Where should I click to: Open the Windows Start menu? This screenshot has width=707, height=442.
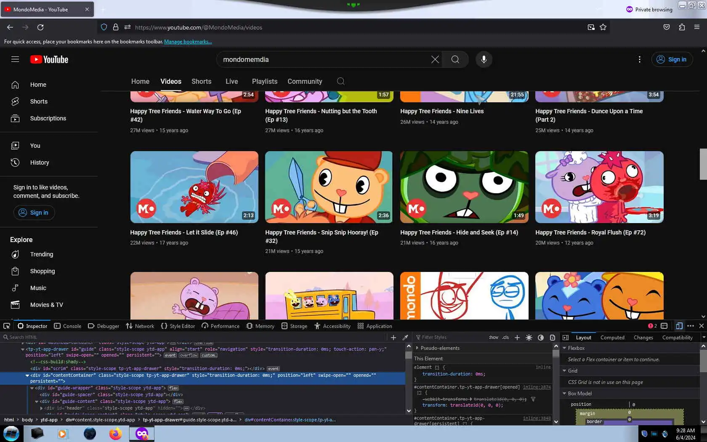pos(11,434)
